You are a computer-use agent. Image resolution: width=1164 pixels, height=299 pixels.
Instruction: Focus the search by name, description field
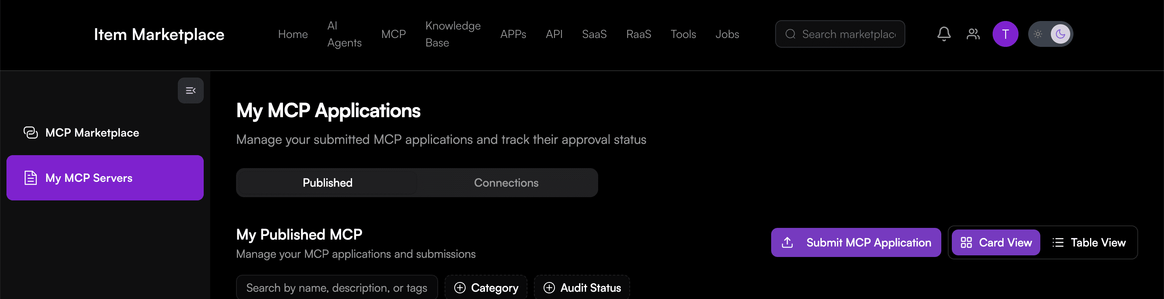(337, 288)
